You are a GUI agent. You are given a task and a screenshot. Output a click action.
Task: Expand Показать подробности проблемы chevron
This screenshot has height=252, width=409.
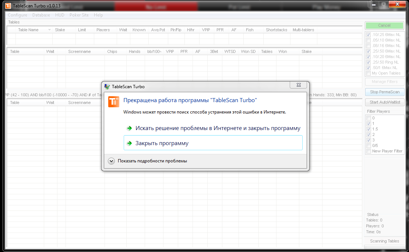112,161
